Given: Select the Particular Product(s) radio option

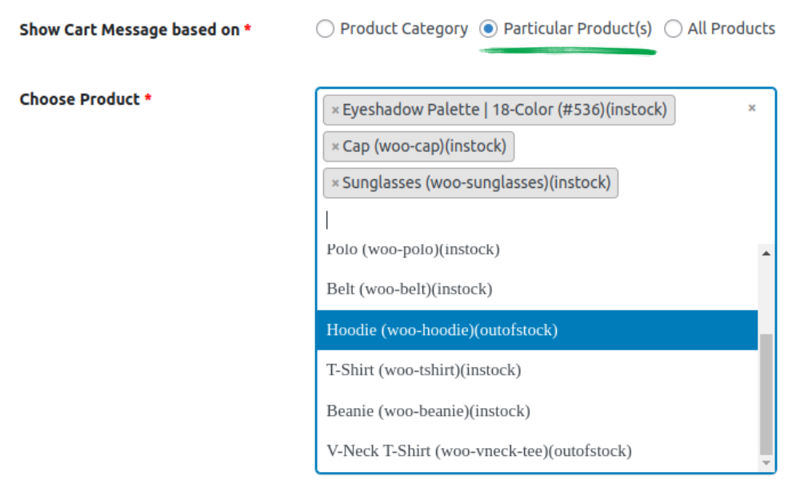Looking at the screenshot, I should click(x=488, y=30).
